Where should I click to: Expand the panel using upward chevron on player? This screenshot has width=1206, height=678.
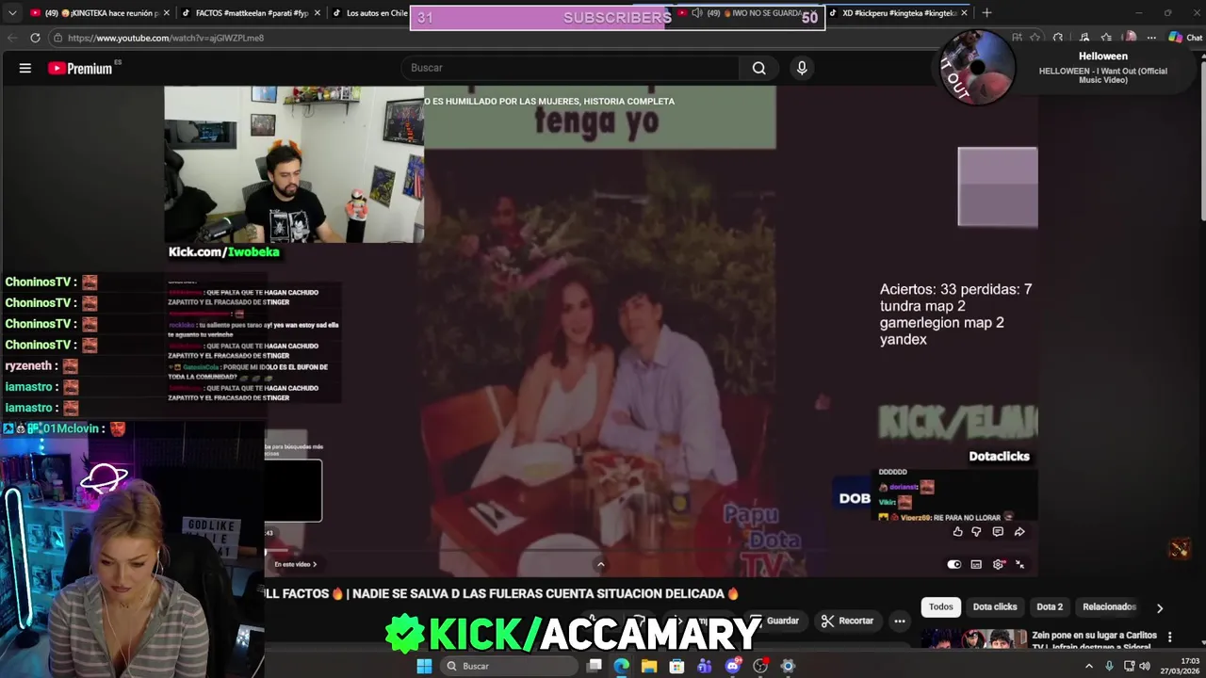coord(600,564)
